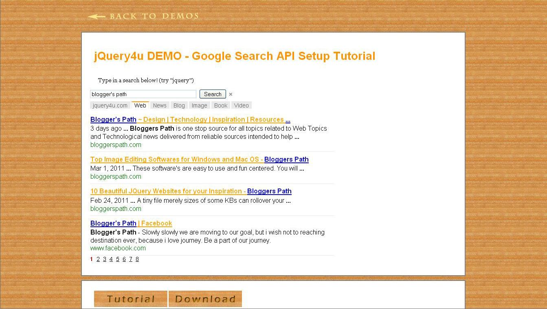Open the Video results tab
547x309 pixels.
pyautogui.click(x=242, y=105)
